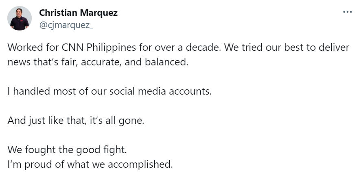The image size is (363, 173).
Task: Click the words "CNN Philippines" in the tweet
Action: pos(99,48)
